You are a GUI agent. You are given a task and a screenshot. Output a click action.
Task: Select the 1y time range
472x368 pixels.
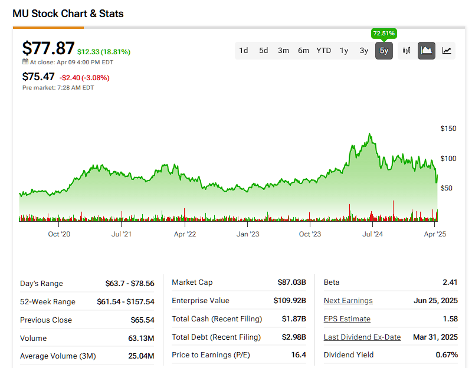pyautogui.click(x=344, y=51)
